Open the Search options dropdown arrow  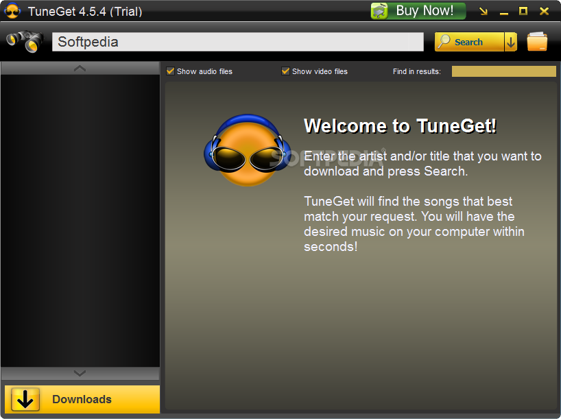pyautogui.click(x=511, y=42)
